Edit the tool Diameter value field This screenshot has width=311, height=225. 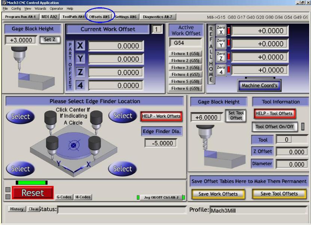tap(292, 164)
